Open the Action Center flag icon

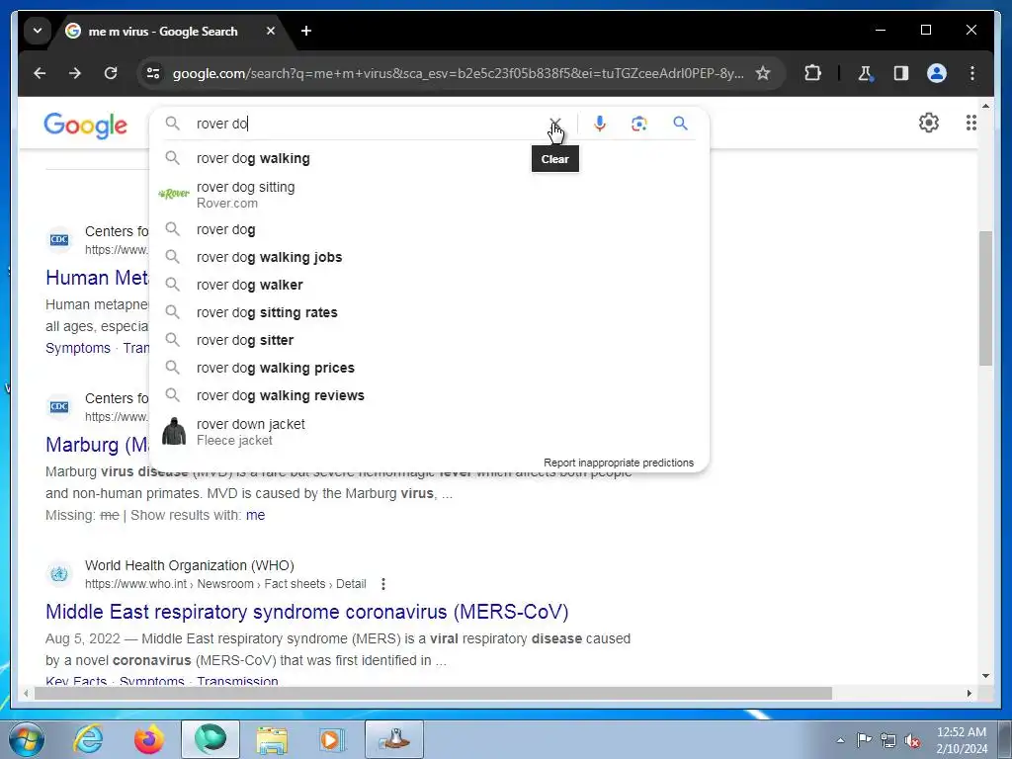pos(864,739)
